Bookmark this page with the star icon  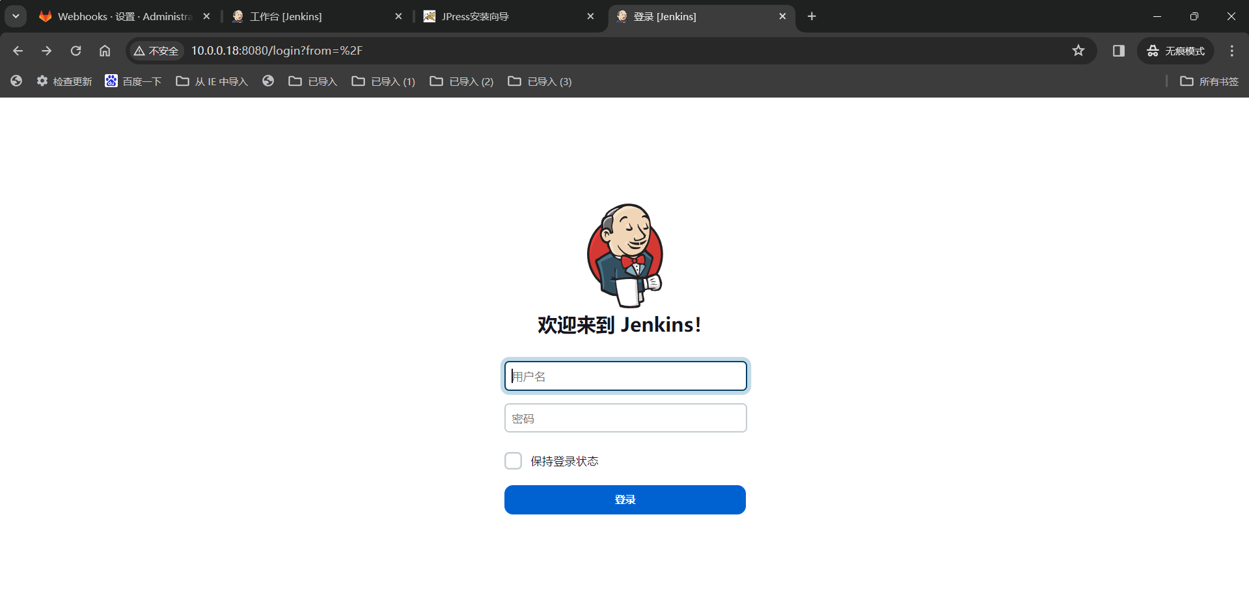pyautogui.click(x=1078, y=51)
